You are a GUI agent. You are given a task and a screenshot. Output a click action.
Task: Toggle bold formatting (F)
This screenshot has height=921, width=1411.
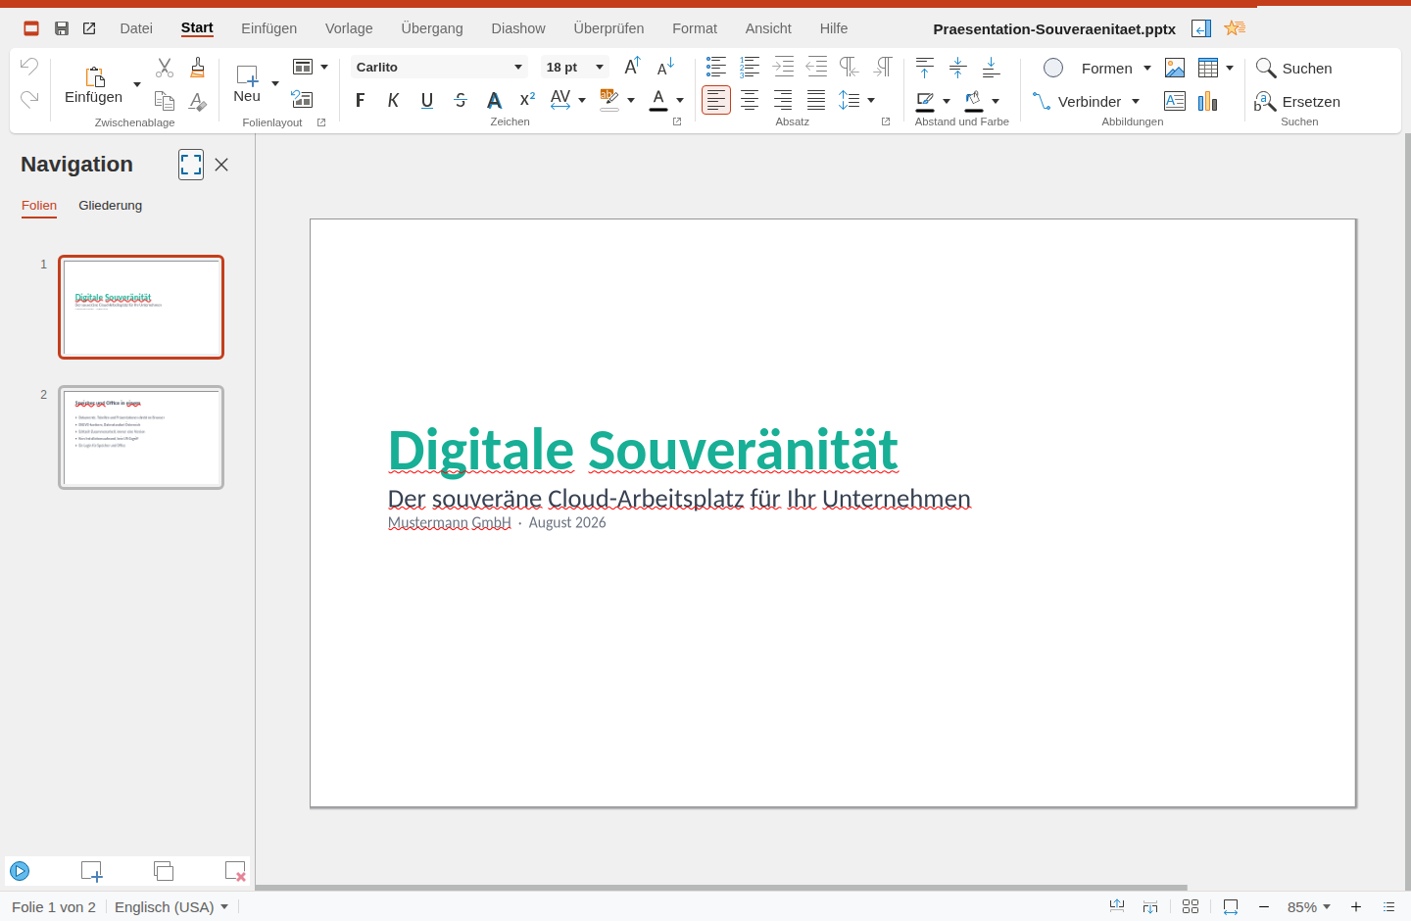coord(361,100)
